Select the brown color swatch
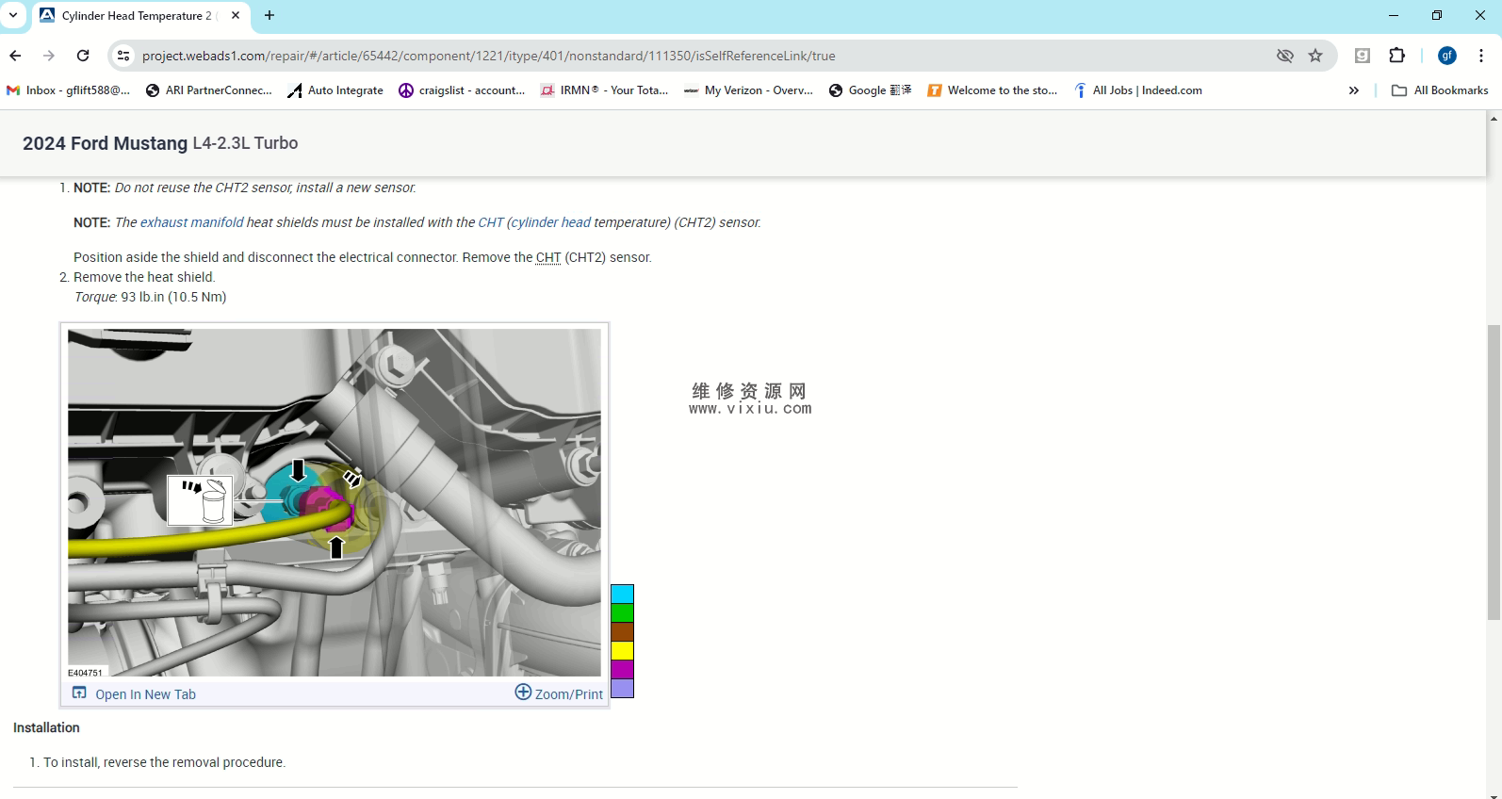Image resolution: width=1502 pixels, height=799 pixels. [622, 631]
